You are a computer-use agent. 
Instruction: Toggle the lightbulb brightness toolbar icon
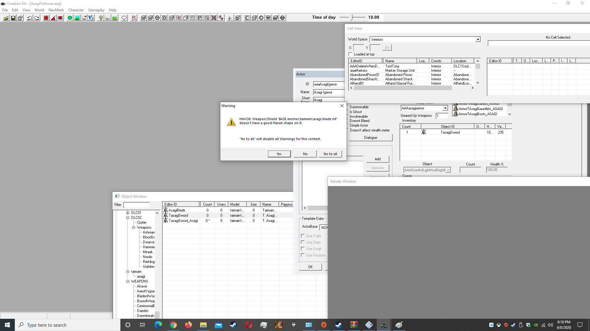click(x=101, y=18)
